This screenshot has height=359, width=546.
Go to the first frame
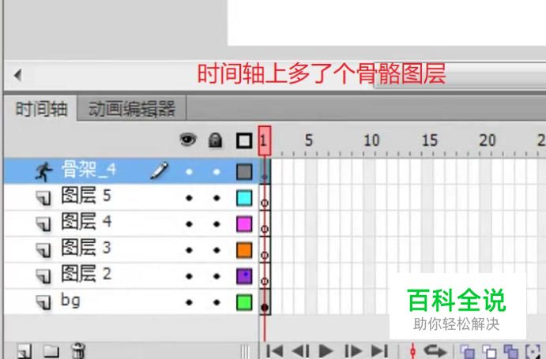pos(274,351)
